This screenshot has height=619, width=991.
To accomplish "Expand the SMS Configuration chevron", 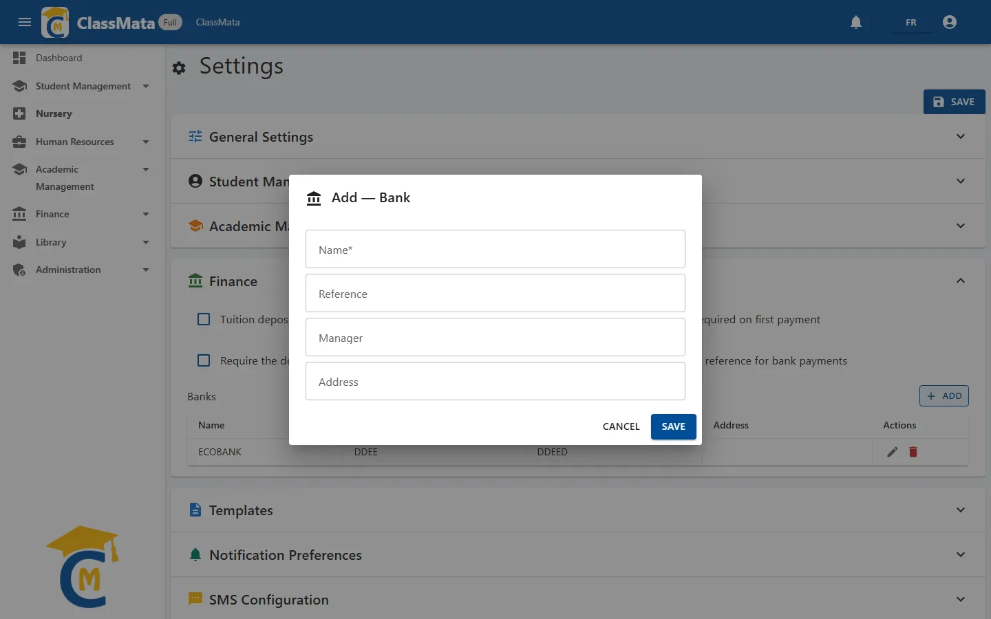I will [x=961, y=599].
